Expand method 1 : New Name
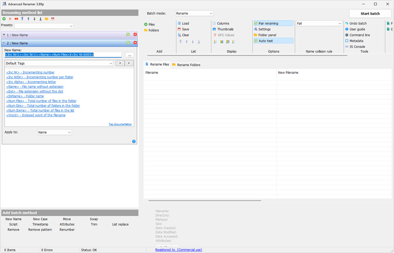 pos(4,35)
